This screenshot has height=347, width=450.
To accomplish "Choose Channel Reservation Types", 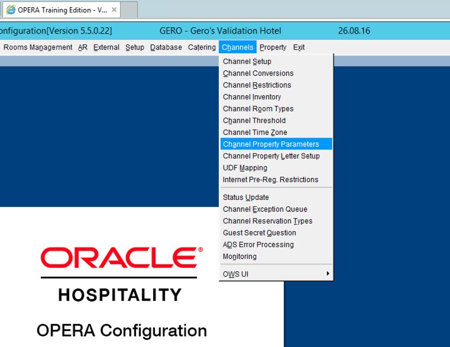I will point(276,220).
